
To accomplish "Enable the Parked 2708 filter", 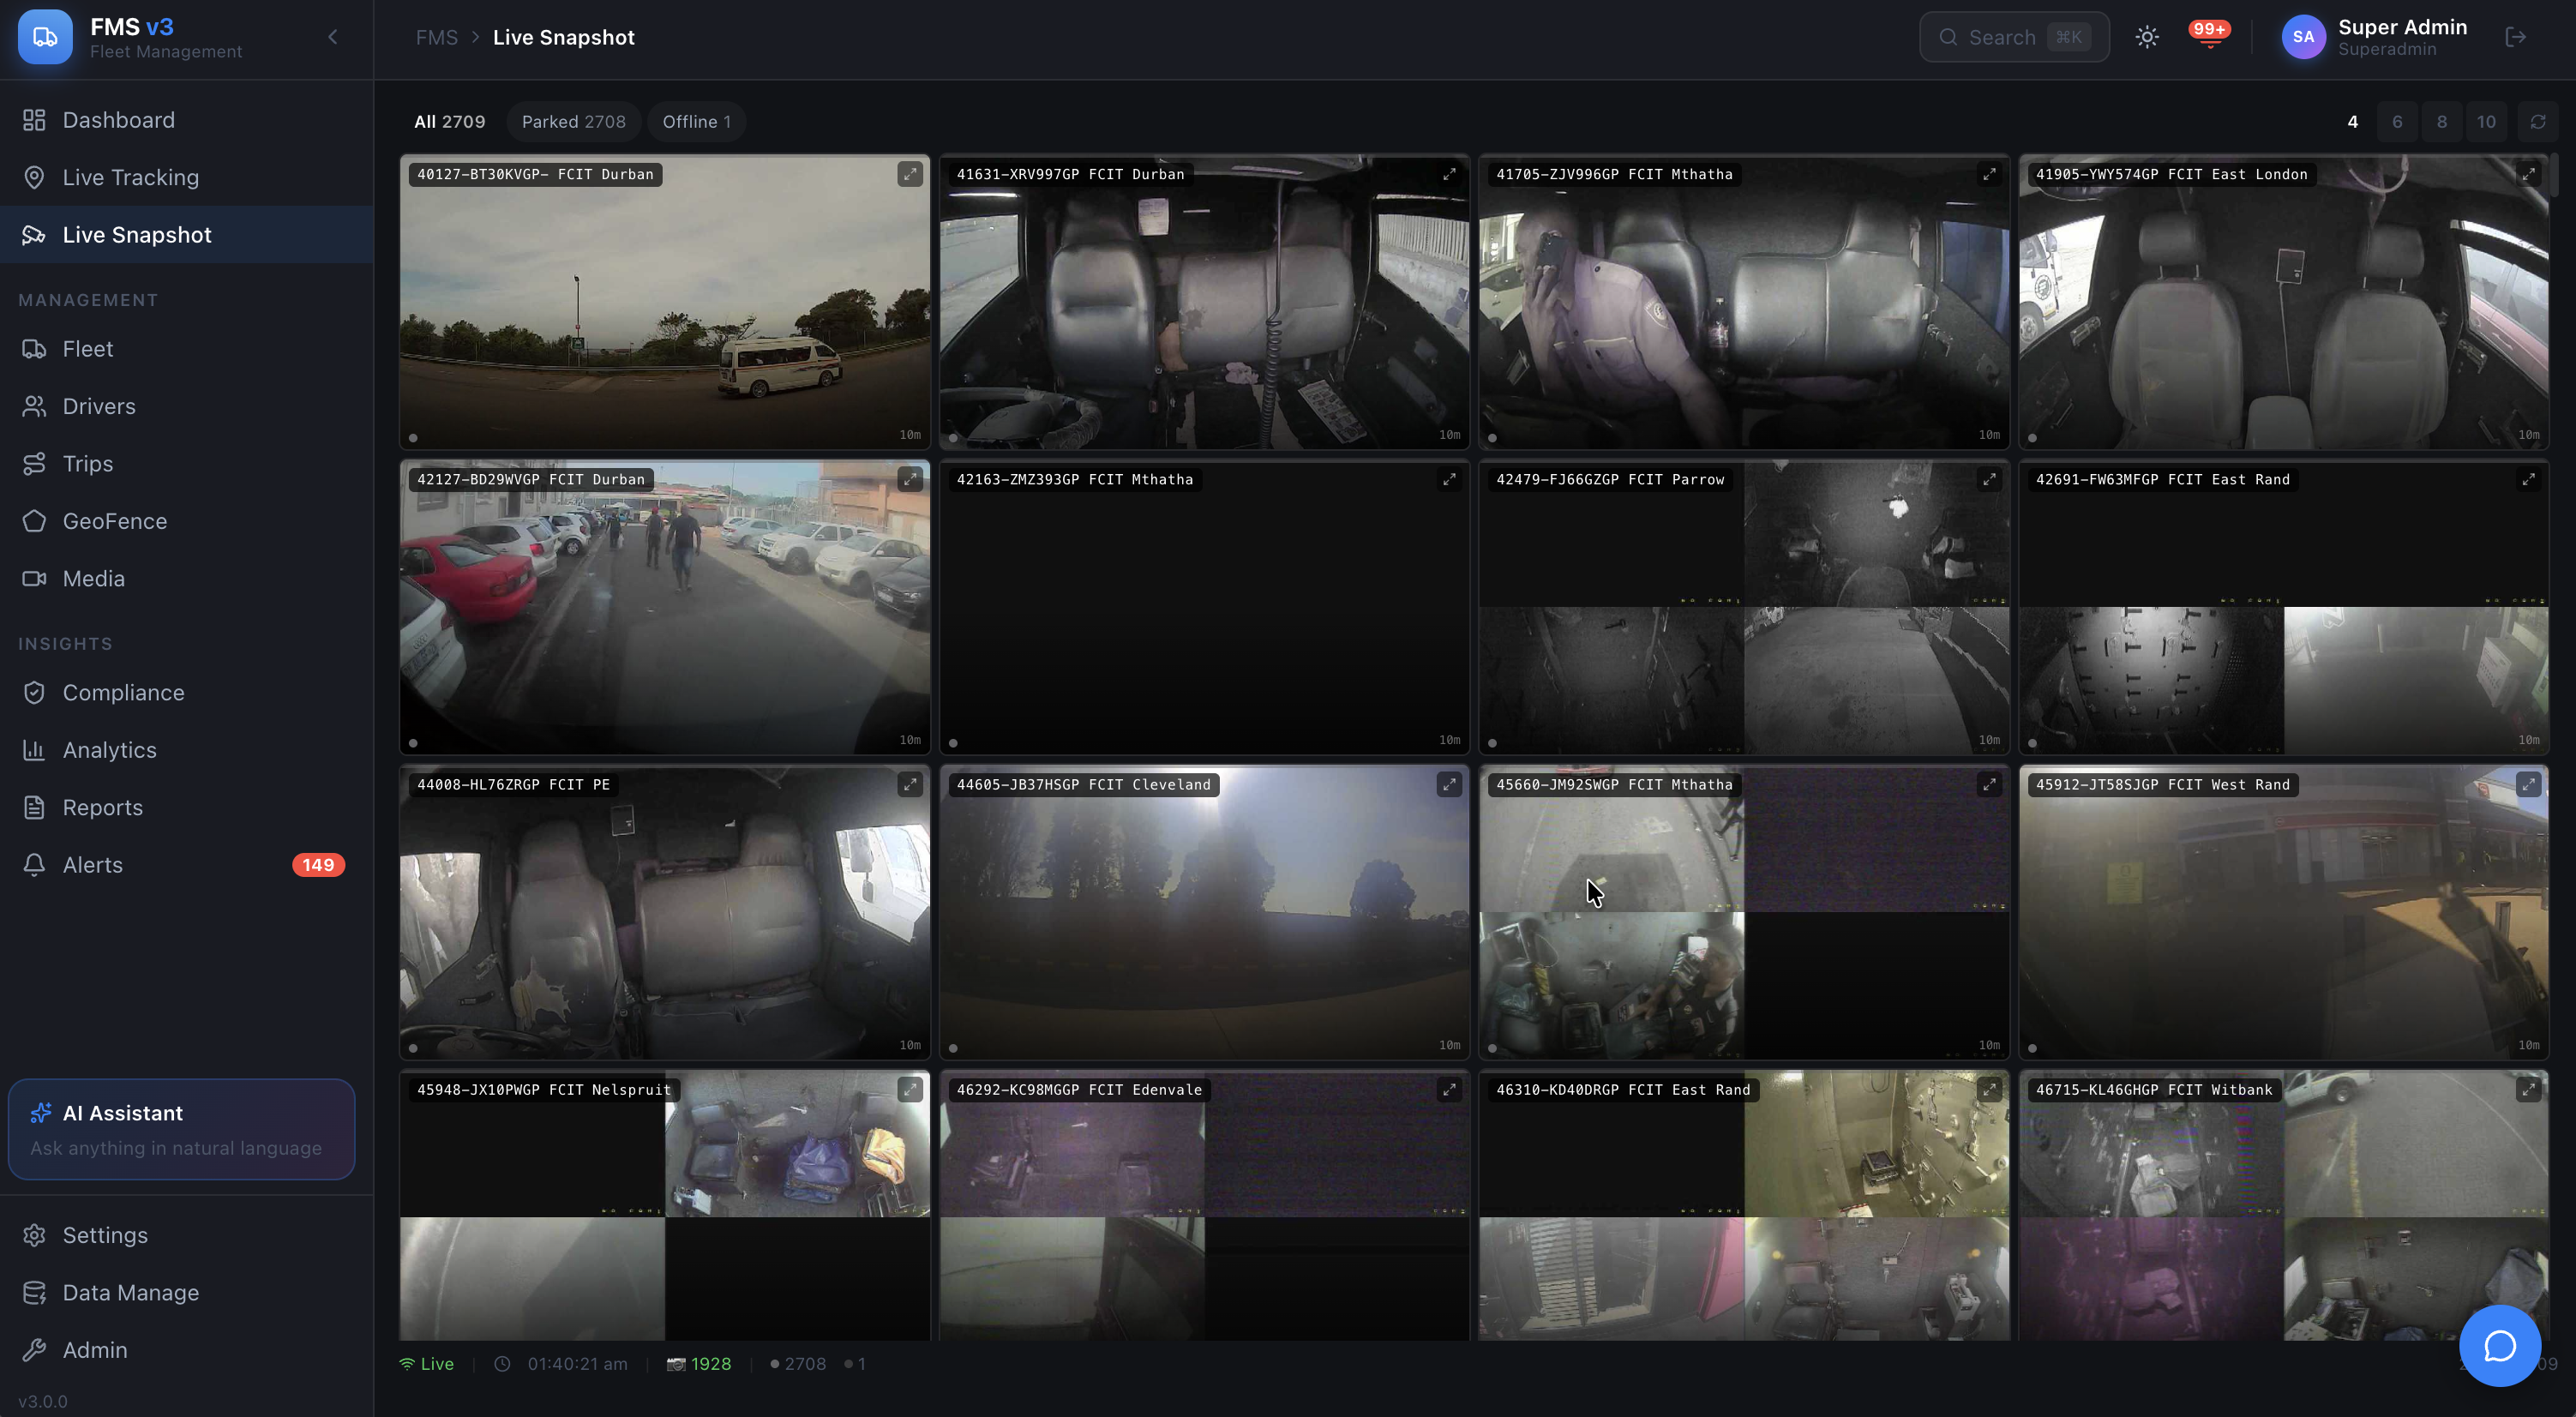I will click(573, 121).
